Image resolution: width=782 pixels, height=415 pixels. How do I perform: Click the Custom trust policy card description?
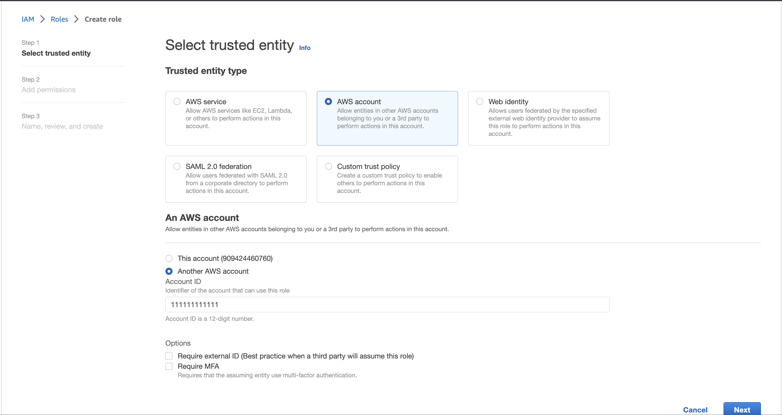tap(389, 183)
